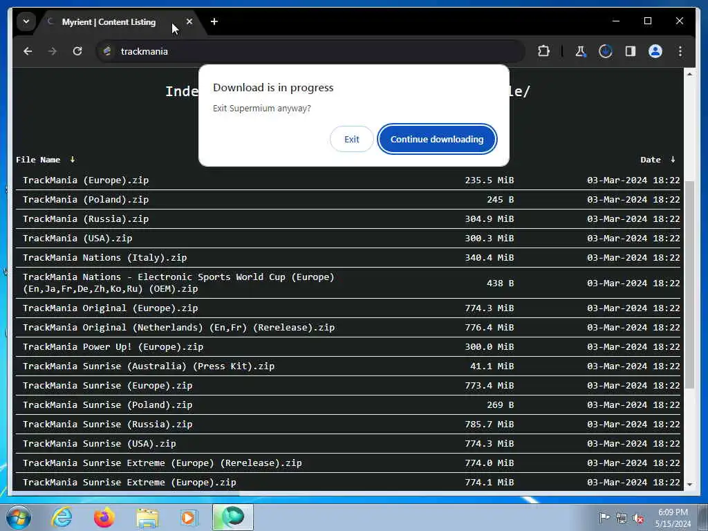Screen dimensions: 708x531
Task: Click the 235.5 MiB size value
Action: 490,180
